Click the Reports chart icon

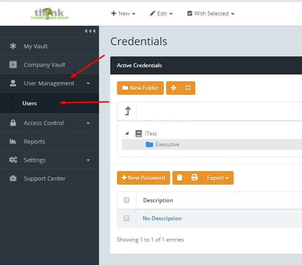click(x=13, y=141)
